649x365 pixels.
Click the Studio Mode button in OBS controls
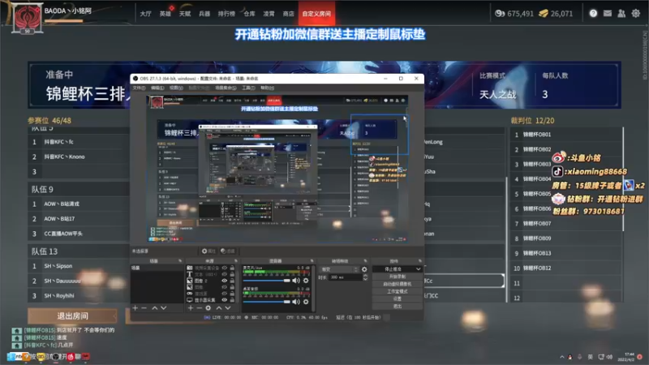(398, 291)
